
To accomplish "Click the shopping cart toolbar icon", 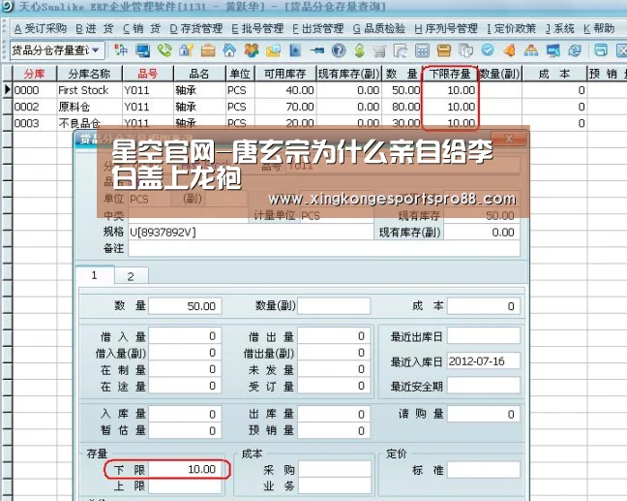I will tap(379, 50).
